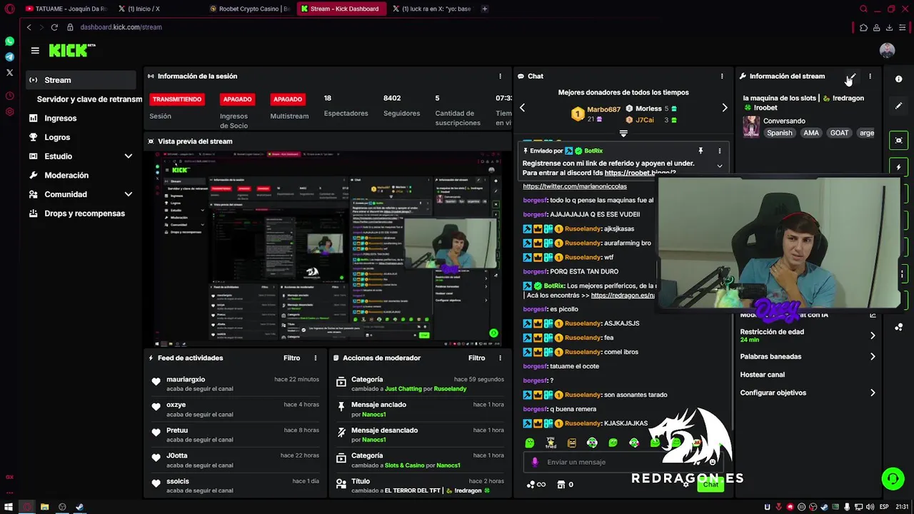
Task: Switch to the Roobet Crypto Casino browser tab
Action: tap(250, 9)
